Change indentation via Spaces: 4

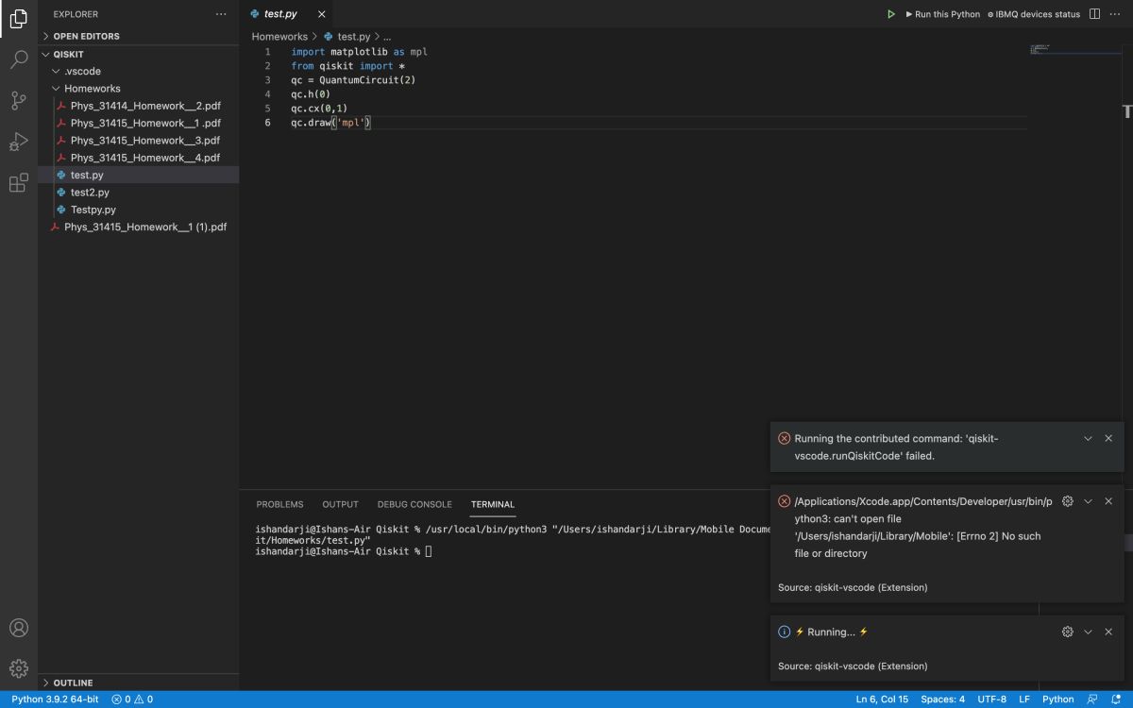(x=942, y=700)
